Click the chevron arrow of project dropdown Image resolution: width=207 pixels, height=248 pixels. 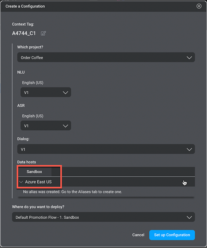(189, 57)
